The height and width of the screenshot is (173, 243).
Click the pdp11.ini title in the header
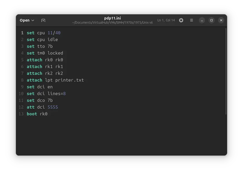pos(112,18)
